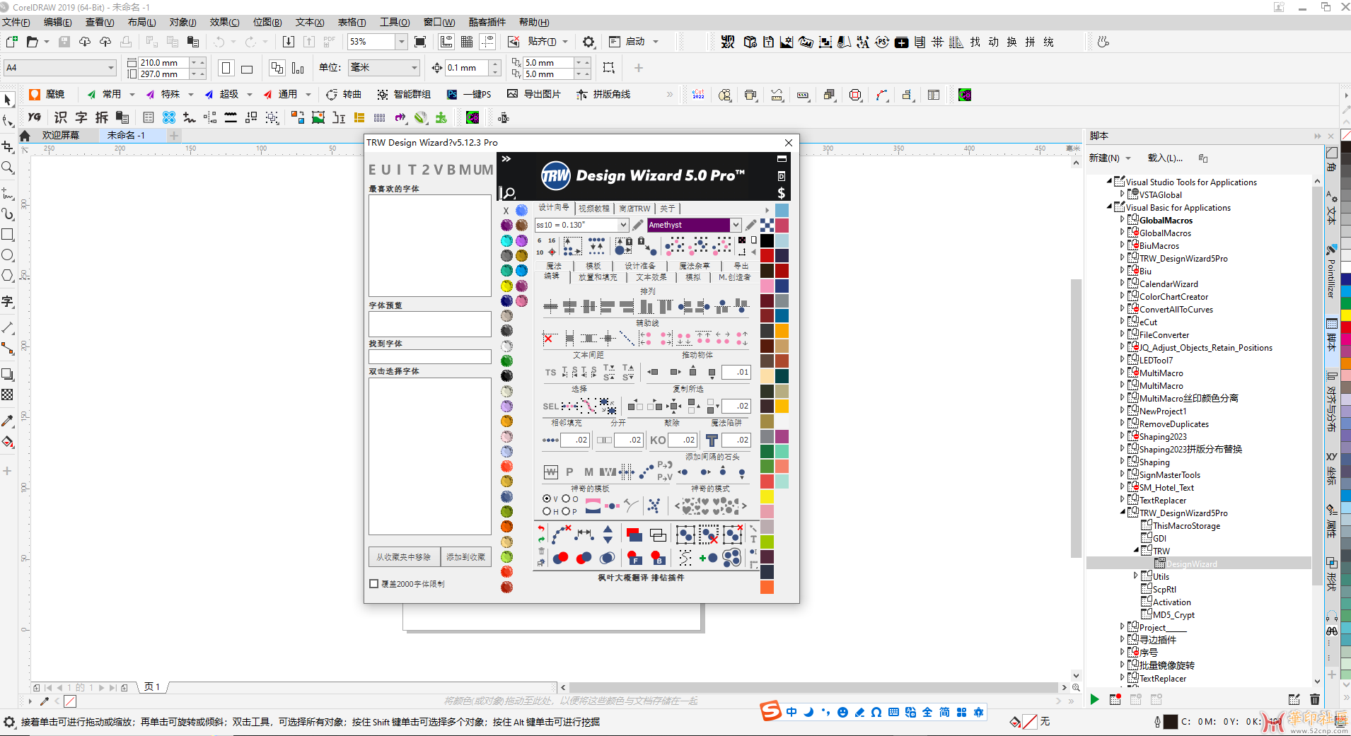Screen dimensions: 1351x736
Task: Click the full-screen preview icon
Action: click(419, 42)
